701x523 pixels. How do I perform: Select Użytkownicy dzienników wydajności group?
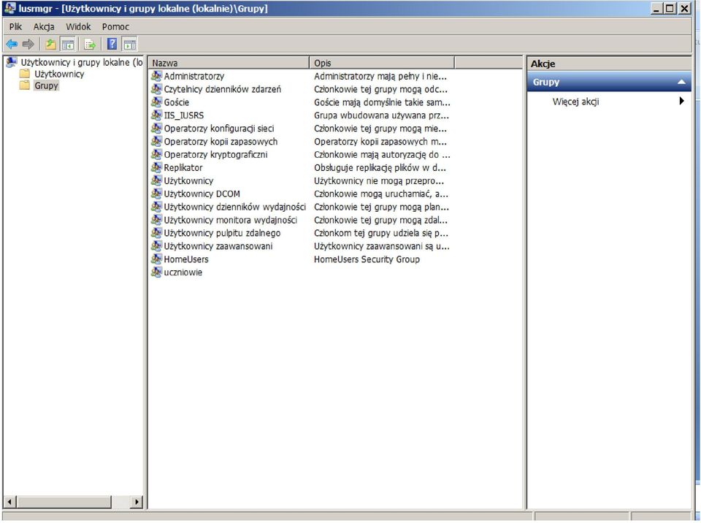[x=234, y=207]
